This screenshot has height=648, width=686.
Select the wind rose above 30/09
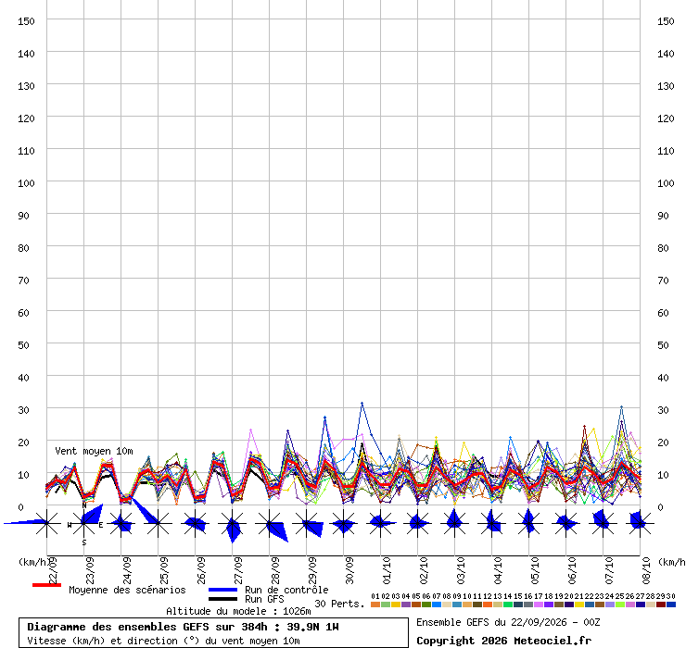pos(343,523)
